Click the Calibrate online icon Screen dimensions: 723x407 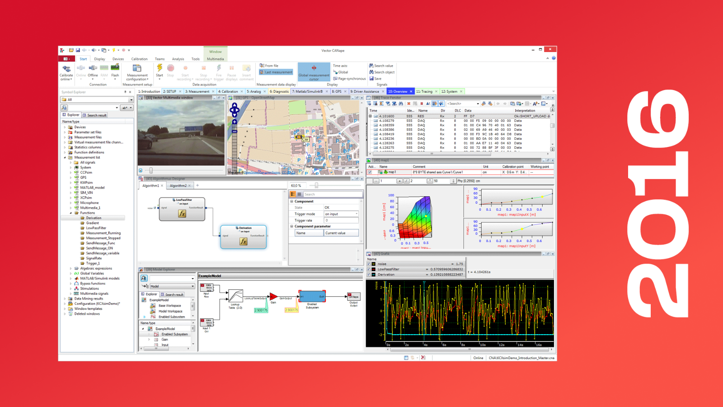[66, 69]
